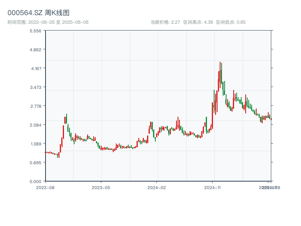Click x-axis label 2024-11
The width and height of the screenshot is (301, 226).
pos(212,188)
